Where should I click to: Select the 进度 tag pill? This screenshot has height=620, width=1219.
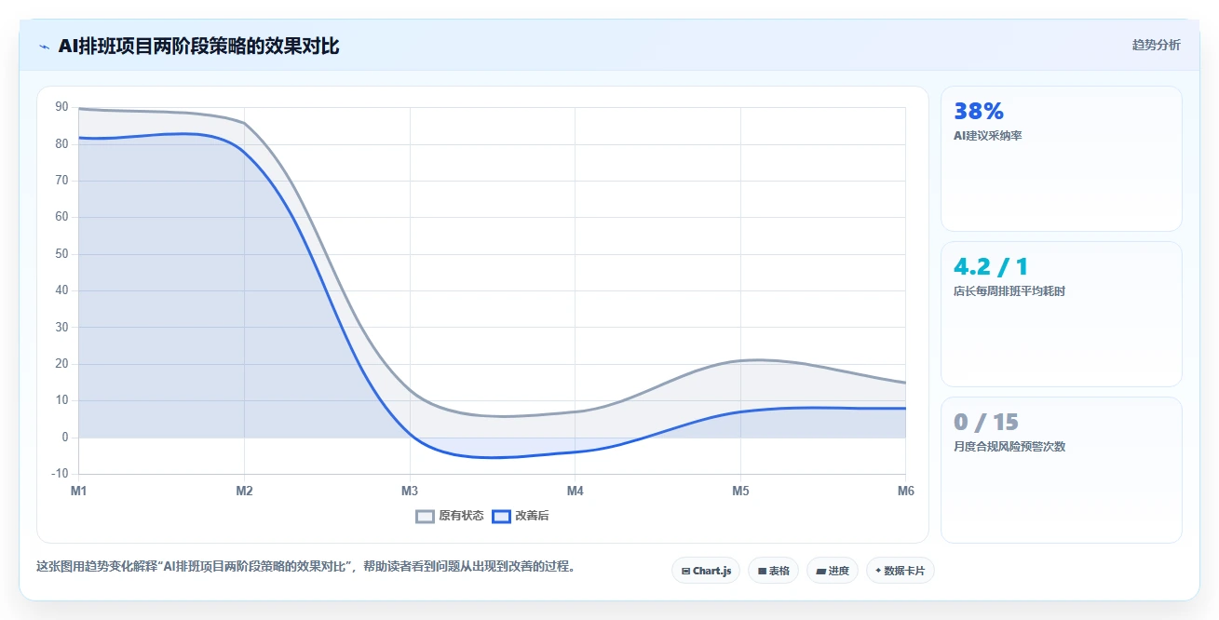click(833, 571)
